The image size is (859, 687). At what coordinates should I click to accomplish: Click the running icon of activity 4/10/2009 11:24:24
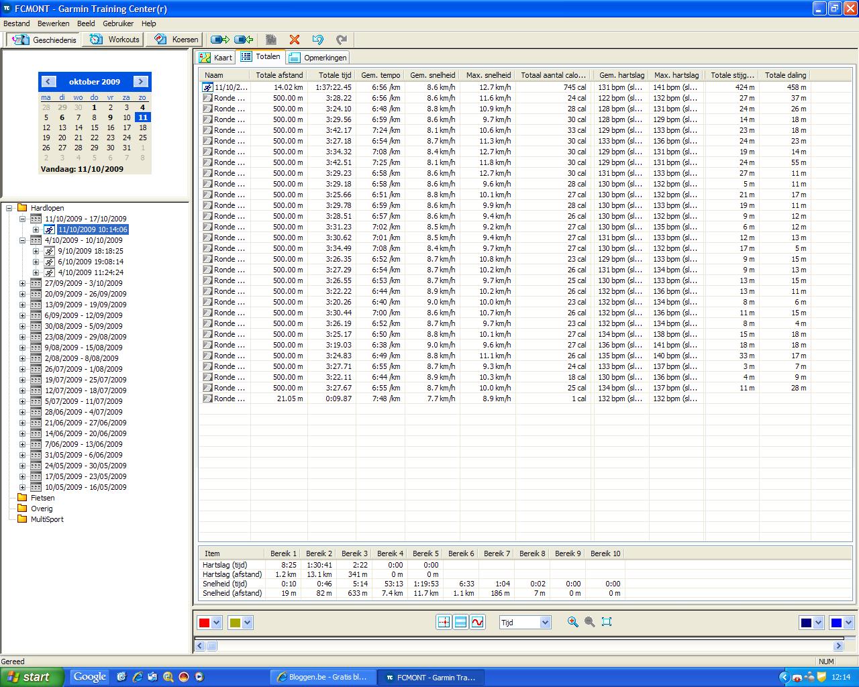tap(50, 272)
